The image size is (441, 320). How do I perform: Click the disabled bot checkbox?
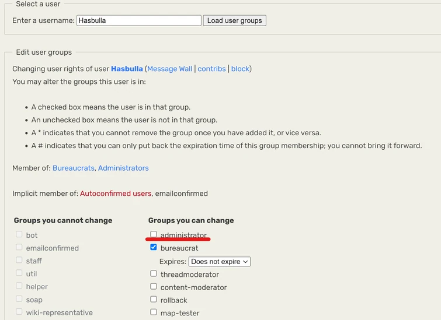pyautogui.click(x=19, y=234)
